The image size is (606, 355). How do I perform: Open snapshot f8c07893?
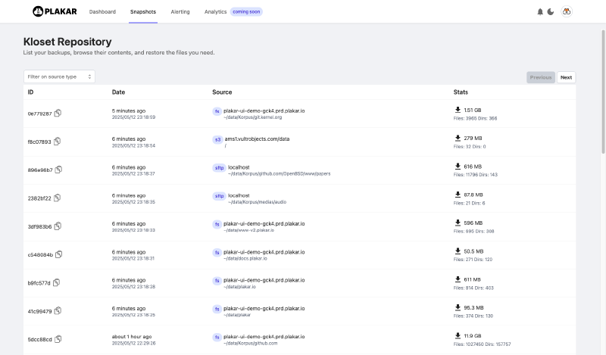(x=39, y=142)
